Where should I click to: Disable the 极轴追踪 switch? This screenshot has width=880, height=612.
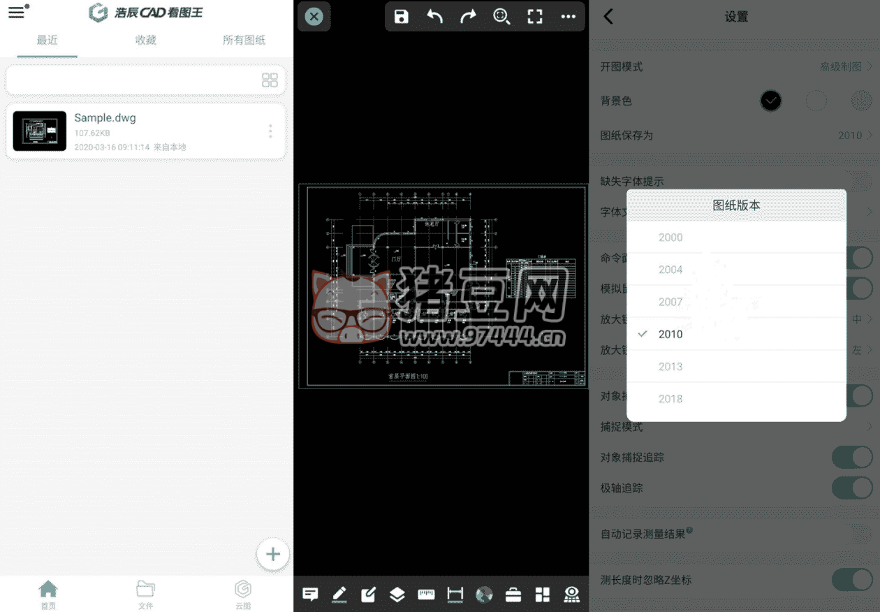[x=851, y=488]
